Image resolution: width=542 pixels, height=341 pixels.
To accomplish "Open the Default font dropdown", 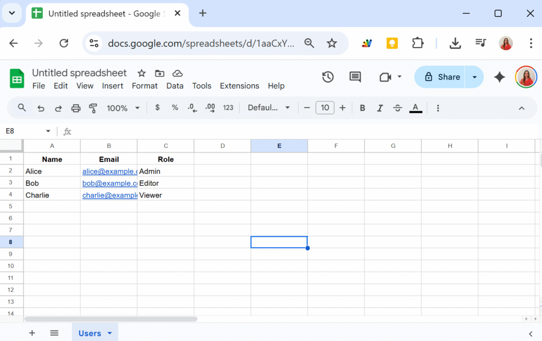I will click(269, 108).
